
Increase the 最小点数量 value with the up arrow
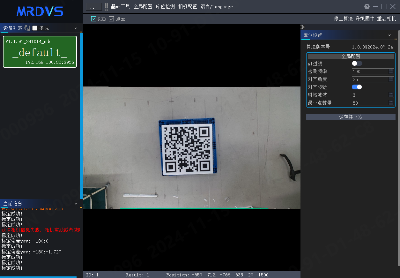[391, 101]
